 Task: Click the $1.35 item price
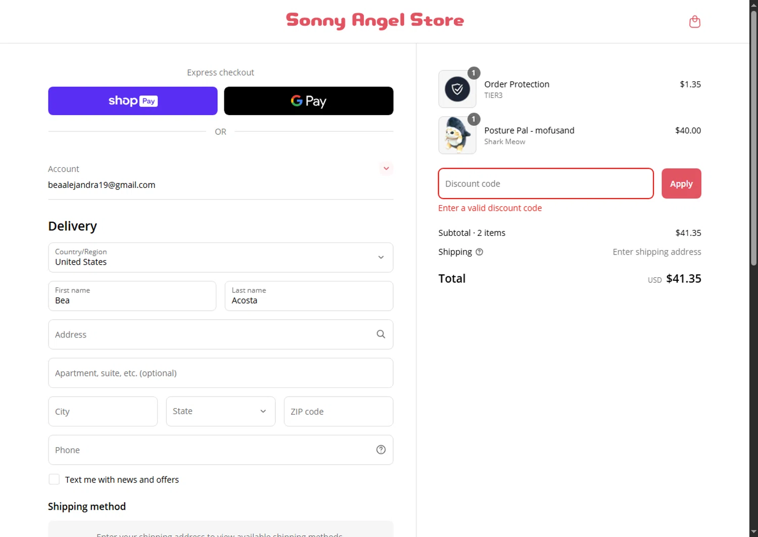690,84
